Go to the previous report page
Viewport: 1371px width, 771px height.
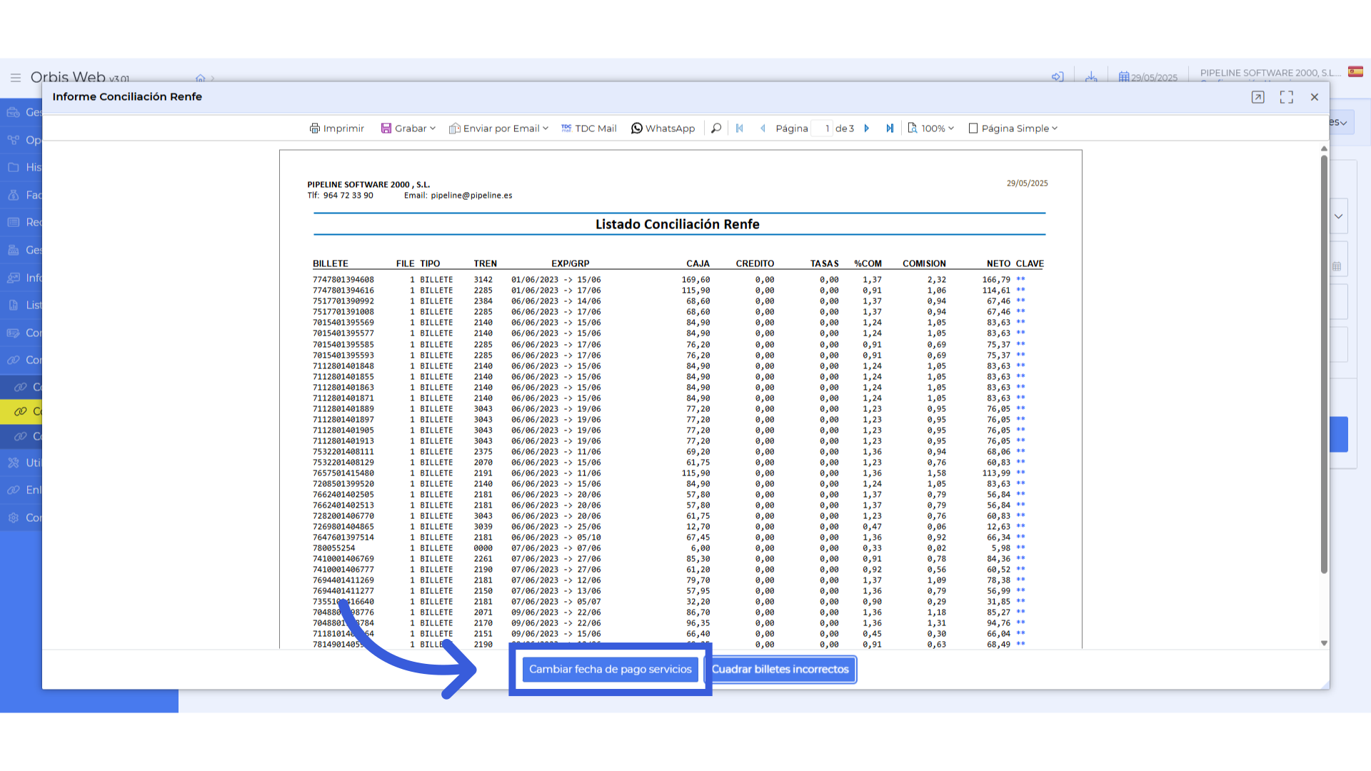point(763,128)
